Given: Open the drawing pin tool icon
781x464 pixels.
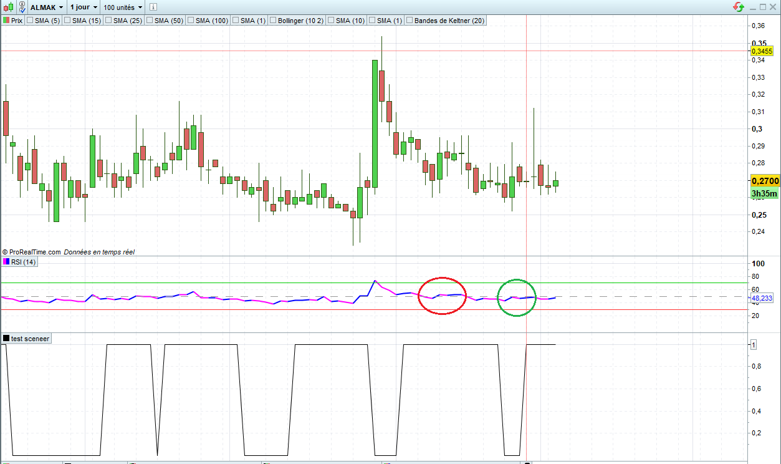Looking at the screenshot, I should click(22, 7).
